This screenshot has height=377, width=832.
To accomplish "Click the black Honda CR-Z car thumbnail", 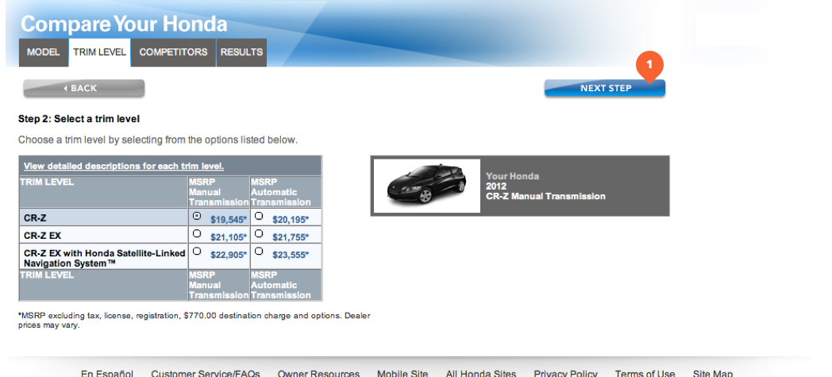I will tap(426, 186).
